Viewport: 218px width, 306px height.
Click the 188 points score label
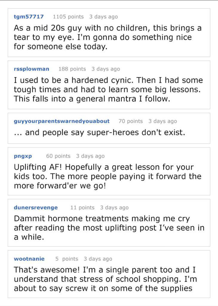[x=72, y=69]
